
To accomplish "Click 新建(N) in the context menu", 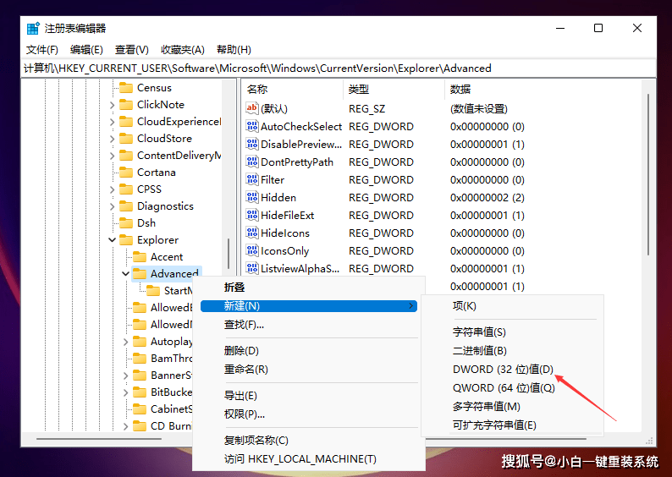I will [309, 305].
